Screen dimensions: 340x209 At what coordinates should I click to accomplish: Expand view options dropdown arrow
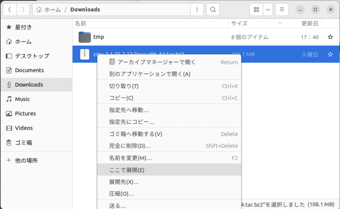(x=268, y=10)
